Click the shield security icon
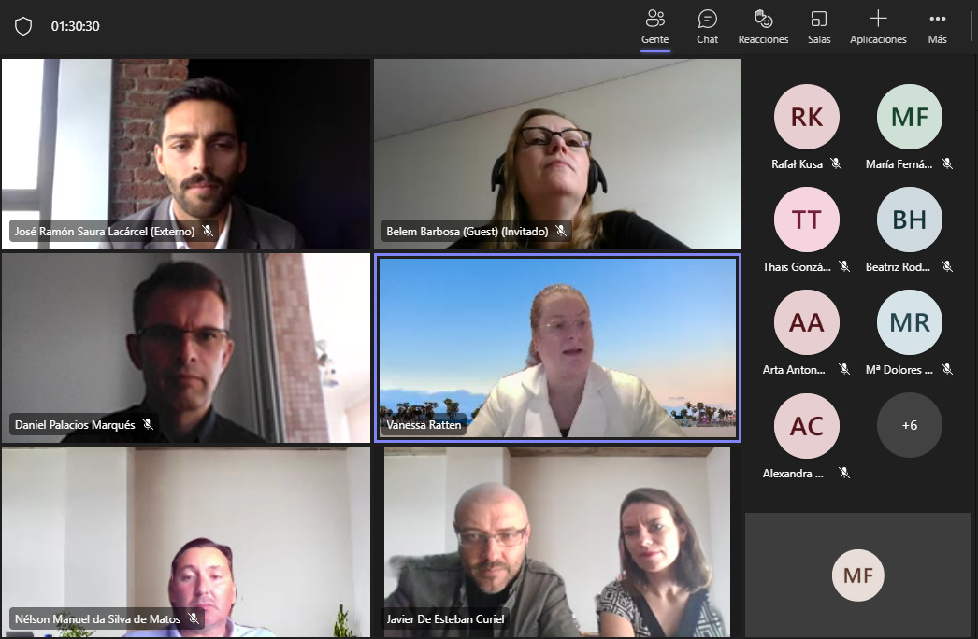 tap(23, 26)
